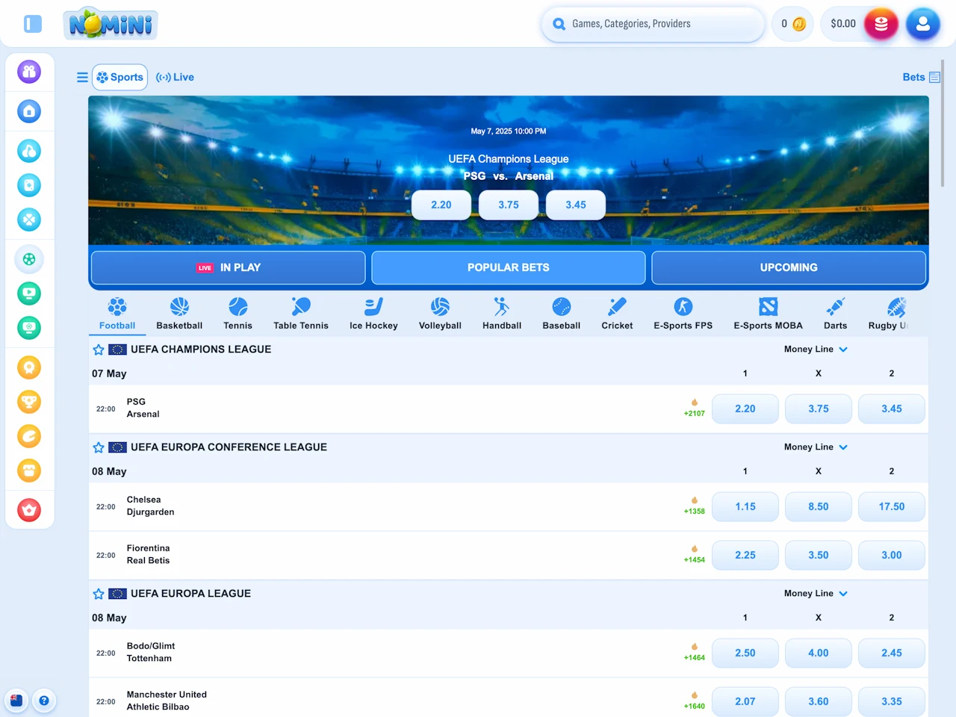Open the orange award ribbon sidebar icon
Viewport: 956px width, 717px height.
[29, 367]
